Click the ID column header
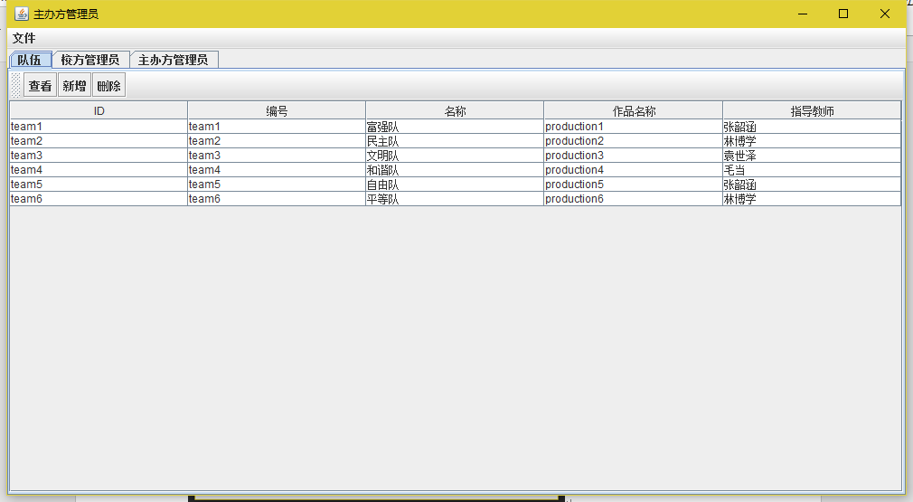Screen dimensions: 913x502 click(x=99, y=110)
